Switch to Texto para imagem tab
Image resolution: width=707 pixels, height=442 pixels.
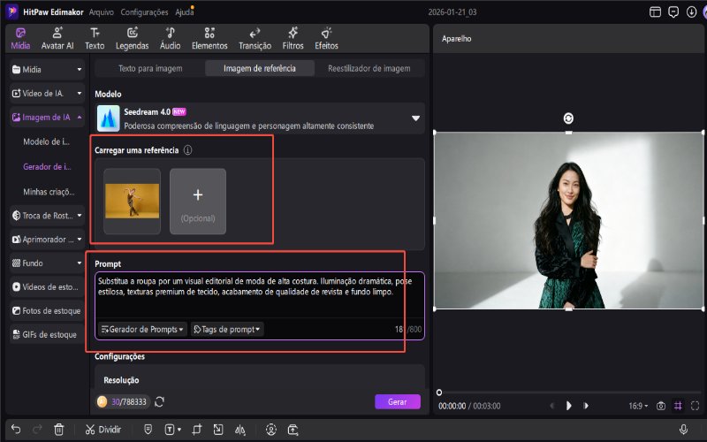pos(150,69)
